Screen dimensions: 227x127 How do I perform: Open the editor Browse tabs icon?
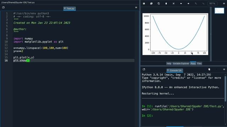pos(3,7)
